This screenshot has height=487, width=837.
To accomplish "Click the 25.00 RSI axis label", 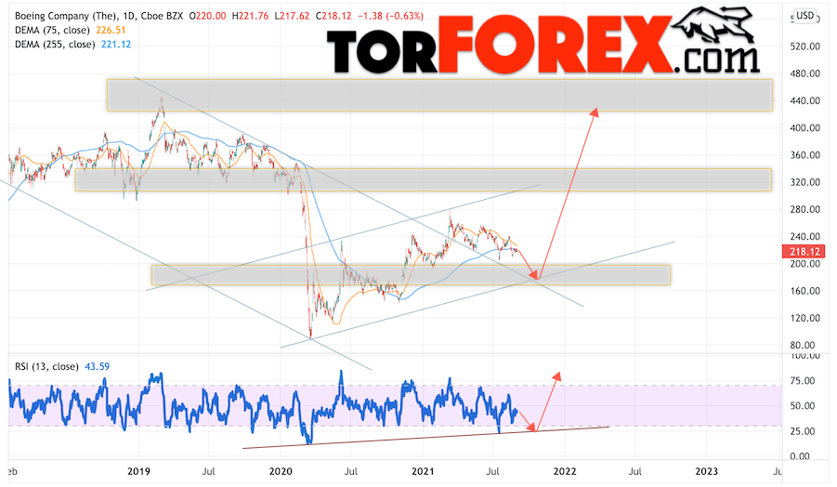I will 803,431.
